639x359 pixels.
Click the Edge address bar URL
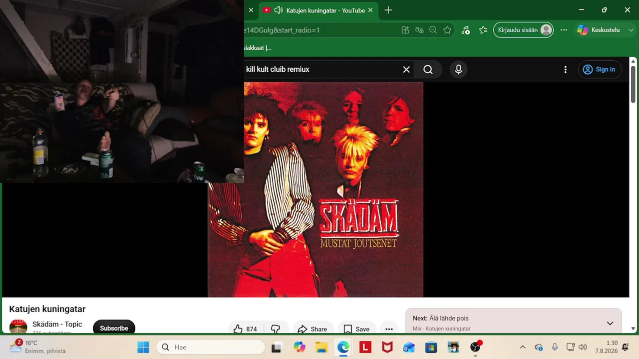pyautogui.click(x=282, y=30)
